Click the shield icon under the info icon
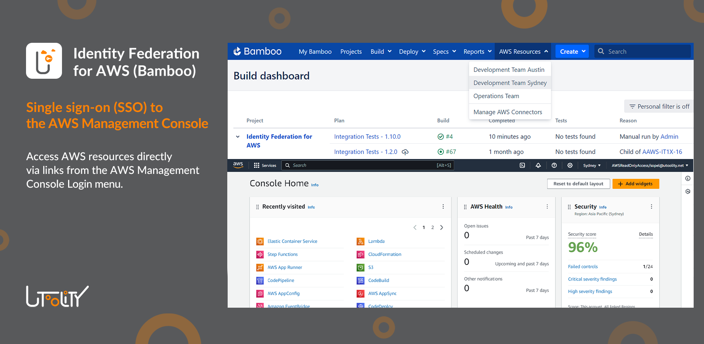Image resolution: width=704 pixels, height=344 pixels. (x=688, y=191)
